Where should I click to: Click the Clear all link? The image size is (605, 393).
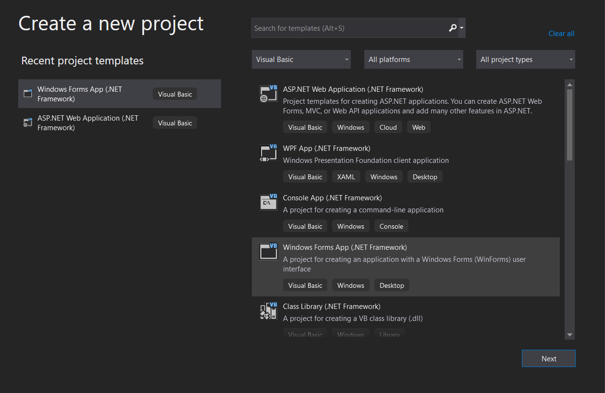point(561,33)
